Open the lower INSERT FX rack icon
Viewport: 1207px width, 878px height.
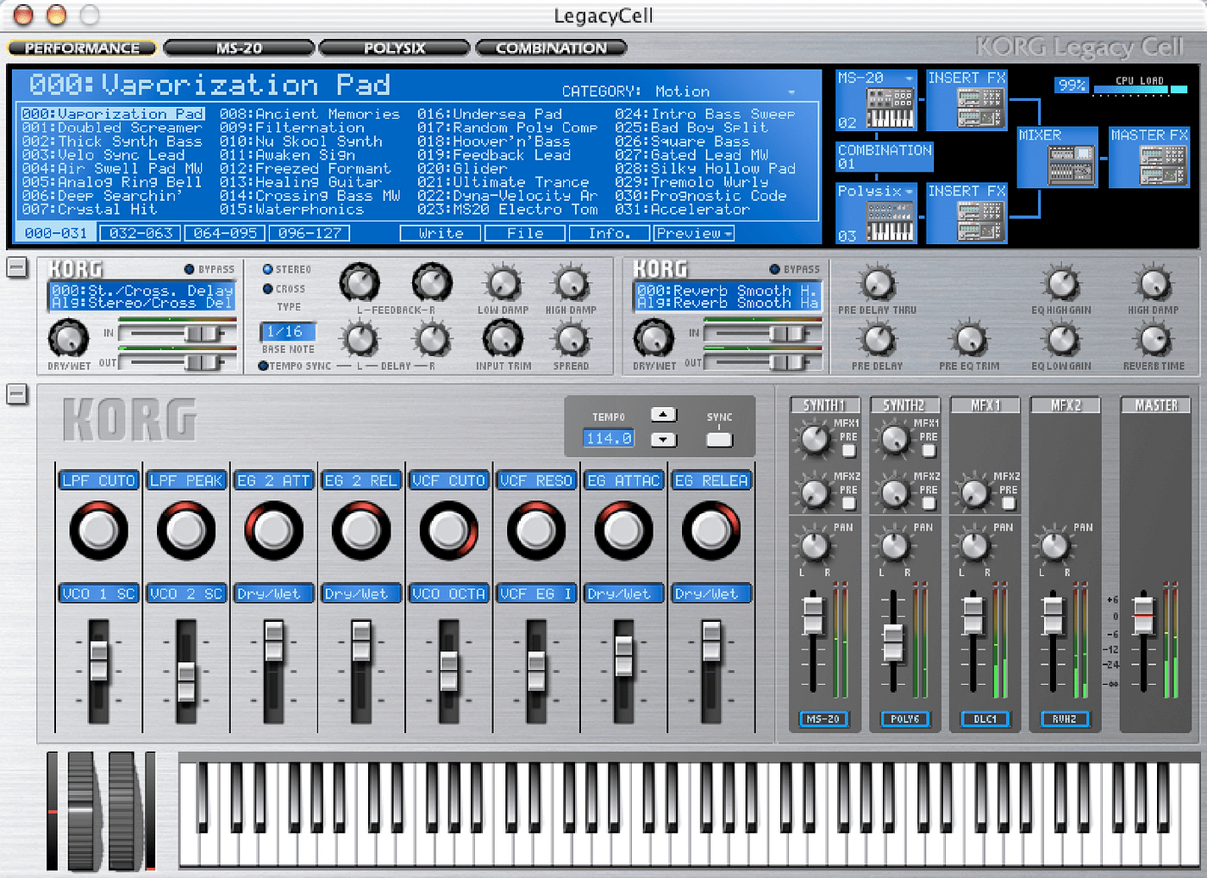tap(979, 220)
